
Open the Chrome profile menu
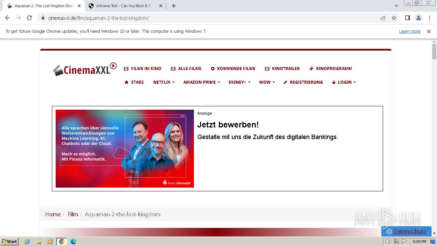[418, 18]
